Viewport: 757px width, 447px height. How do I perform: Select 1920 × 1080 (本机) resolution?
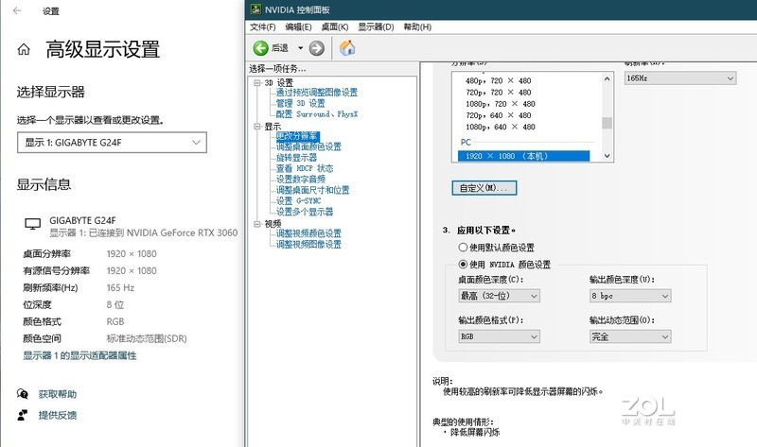pos(524,156)
